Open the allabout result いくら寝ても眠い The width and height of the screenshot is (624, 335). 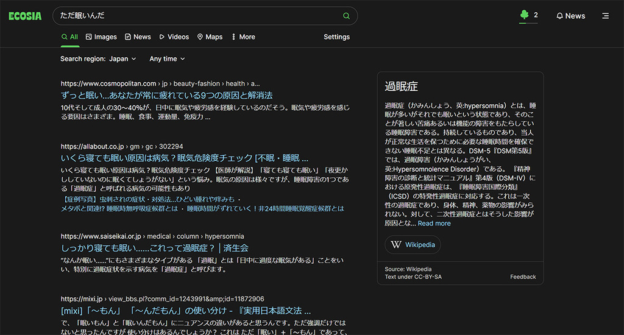[x=184, y=158]
